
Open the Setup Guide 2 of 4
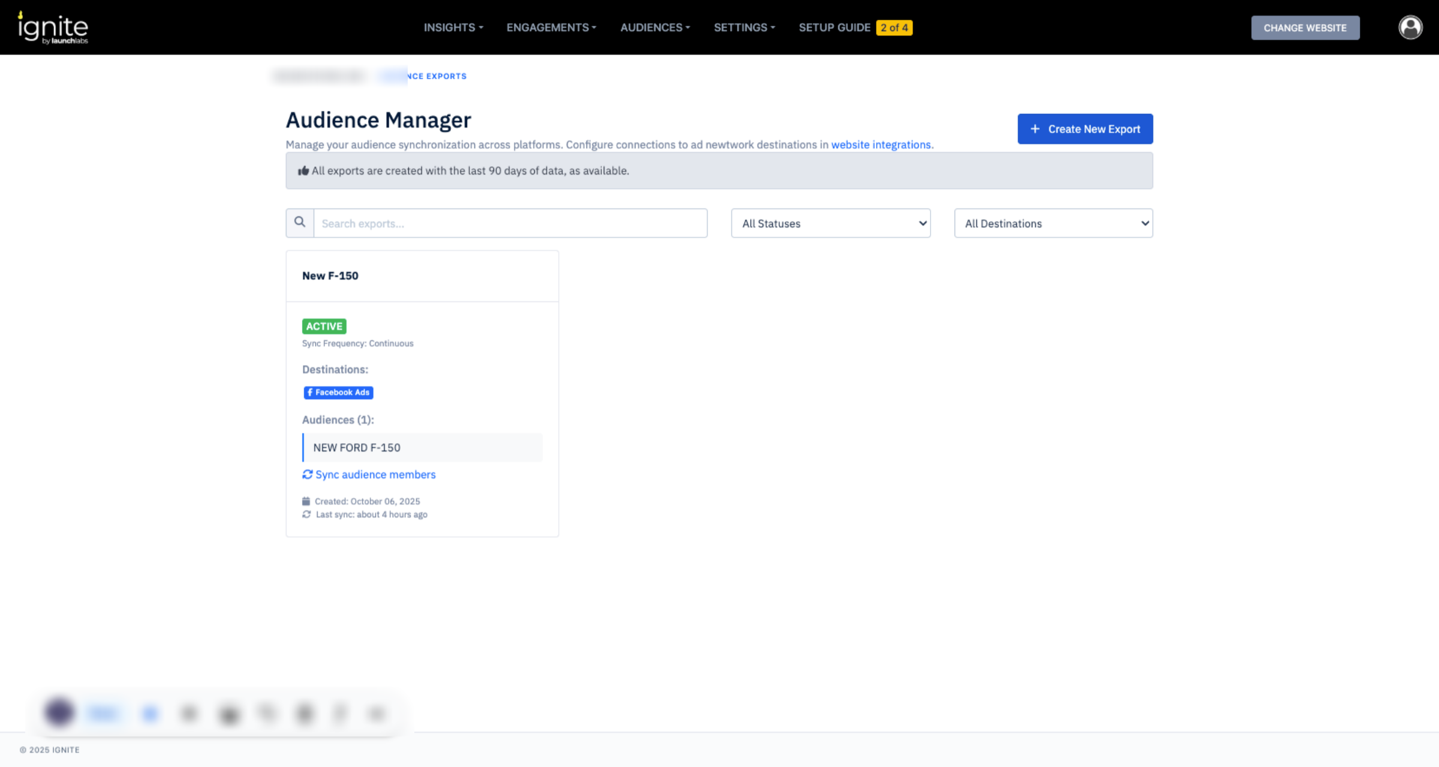855,28
